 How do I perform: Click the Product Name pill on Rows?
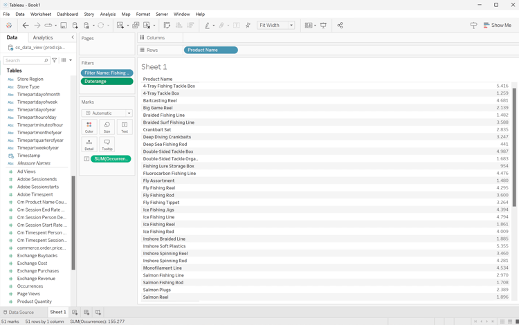[211, 50]
